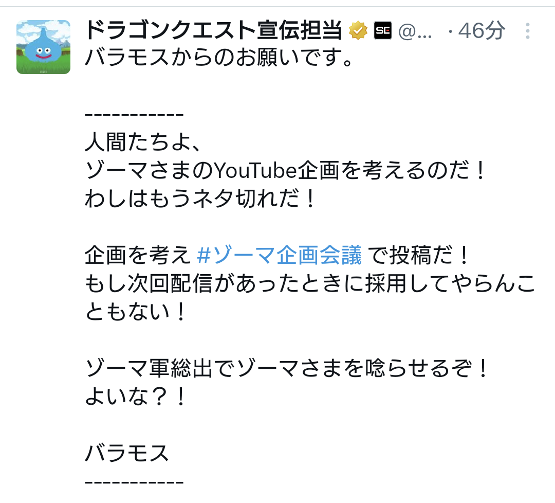Click the バラモスからのお願いです。 opening line
This screenshot has height=503, width=555.
click(219, 58)
